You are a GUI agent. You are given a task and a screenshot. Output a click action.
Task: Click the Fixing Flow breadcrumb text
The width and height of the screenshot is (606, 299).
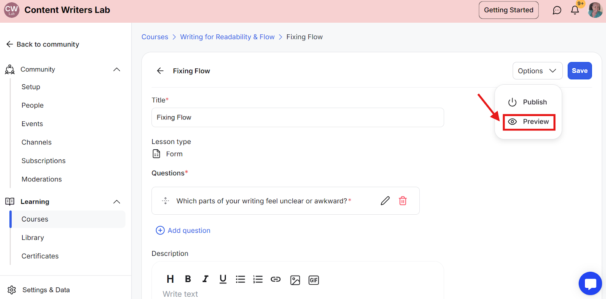305,37
